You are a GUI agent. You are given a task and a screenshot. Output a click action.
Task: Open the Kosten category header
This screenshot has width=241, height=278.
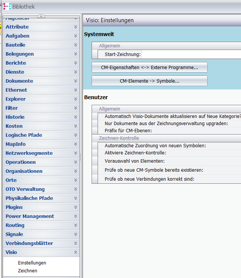coord(41,126)
